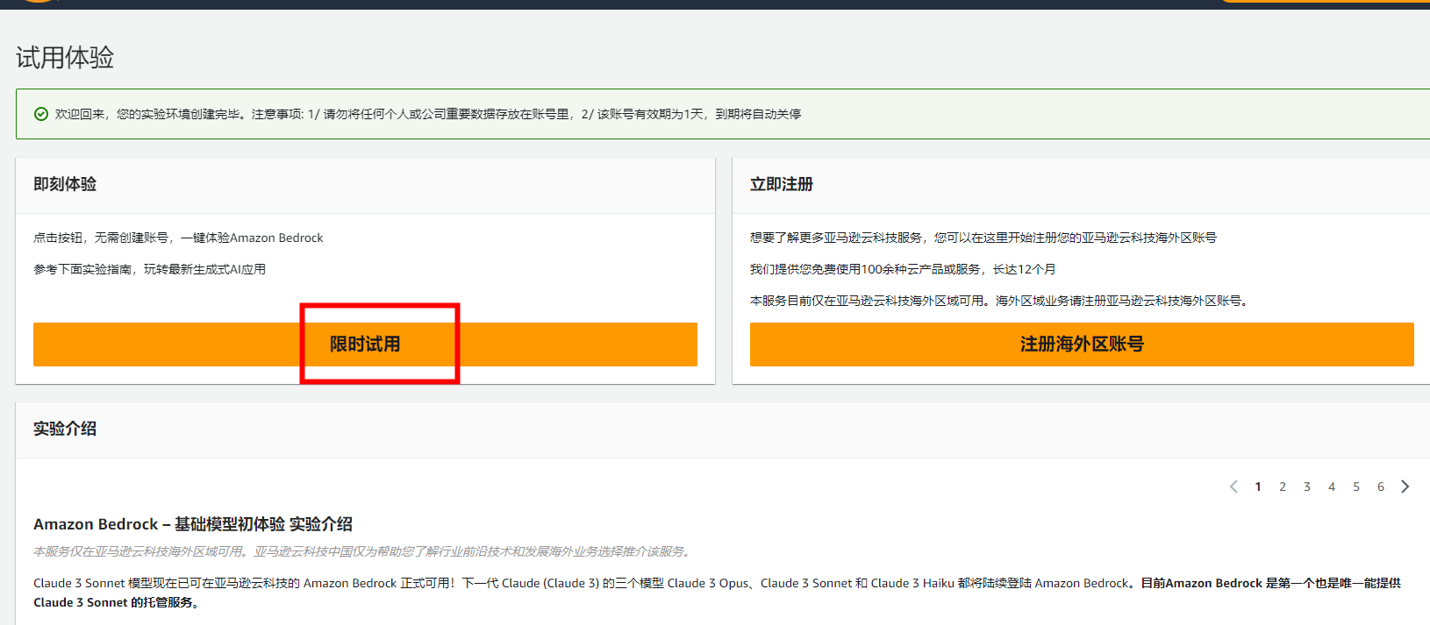Select pagination page 3

click(x=1307, y=487)
